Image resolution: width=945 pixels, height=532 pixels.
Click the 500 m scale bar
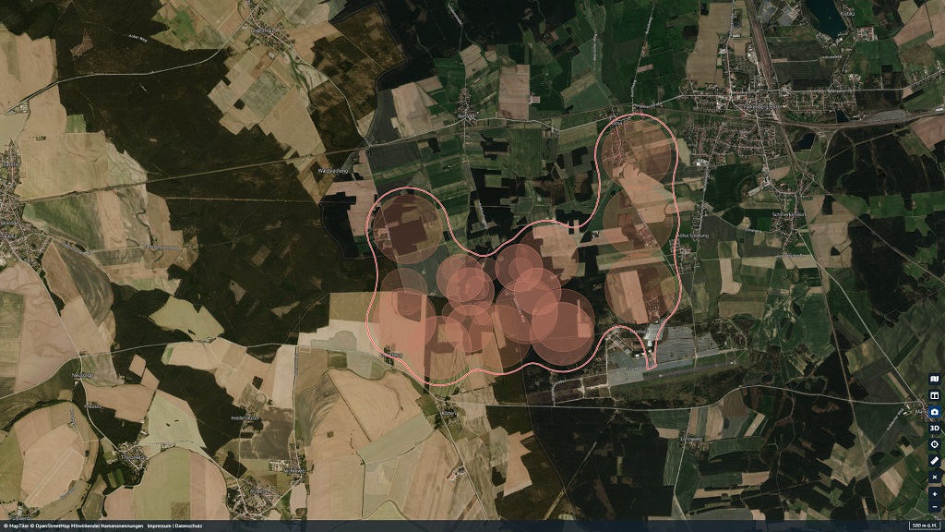[922, 526]
